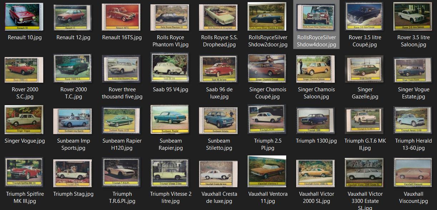Screen dimensions: 437x210
Task: Click the highlighted RollsRoyceSilverShdow4door.jpg thumbnail
Action: coord(316,17)
